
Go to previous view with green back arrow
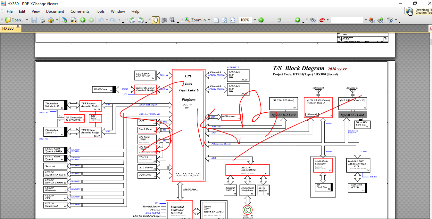point(83,20)
